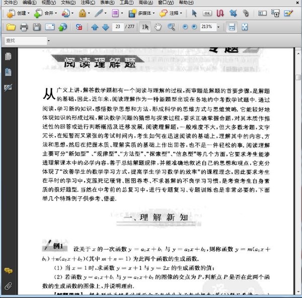
Task: Click the email envelope icon
Action: [50, 27]
